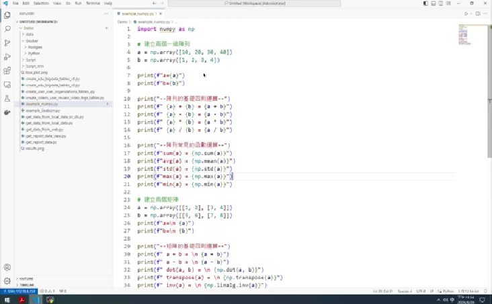Open the fourth taskbar application icon
The width and height of the screenshot is (492, 304).
pos(50,299)
